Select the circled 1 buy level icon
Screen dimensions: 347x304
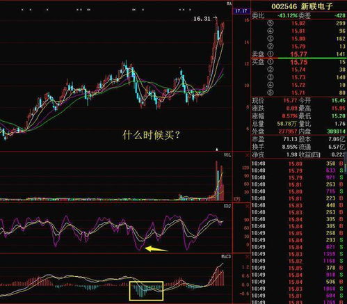point(271,62)
